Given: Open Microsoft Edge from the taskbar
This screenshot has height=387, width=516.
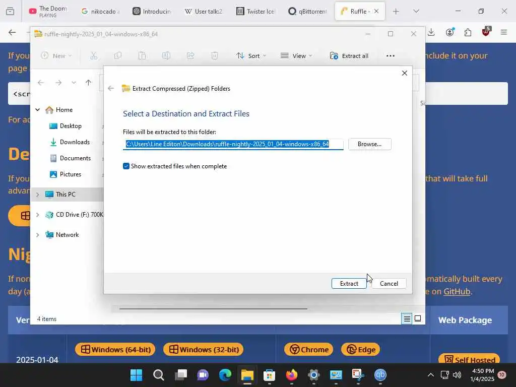Looking at the screenshot, I should click(225, 375).
